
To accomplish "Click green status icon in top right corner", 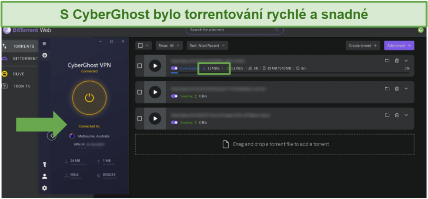I will point(421,30).
